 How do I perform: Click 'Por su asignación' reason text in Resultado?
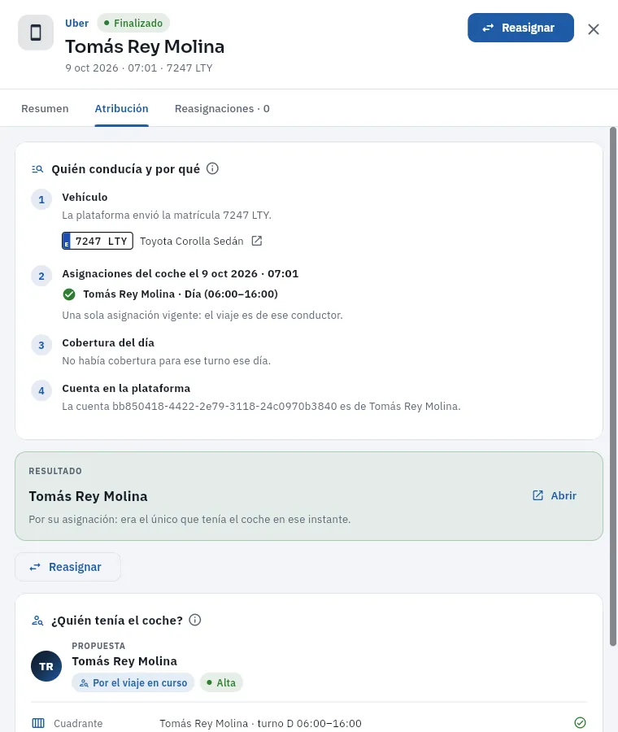[189, 519]
